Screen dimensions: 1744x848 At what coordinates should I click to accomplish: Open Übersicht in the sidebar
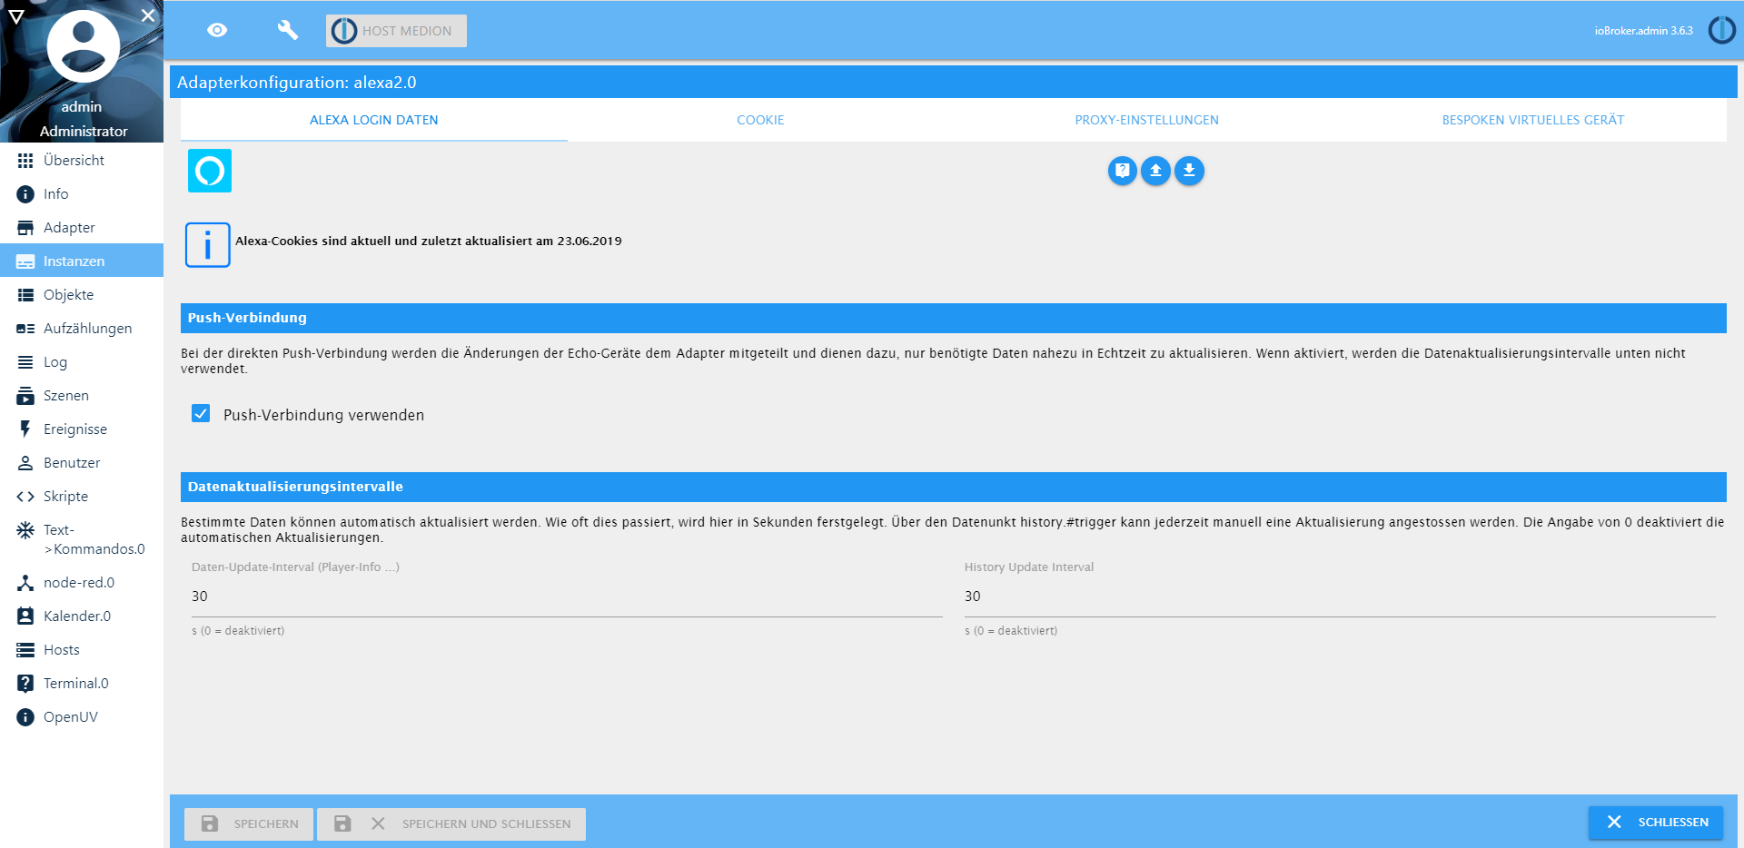click(x=82, y=160)
